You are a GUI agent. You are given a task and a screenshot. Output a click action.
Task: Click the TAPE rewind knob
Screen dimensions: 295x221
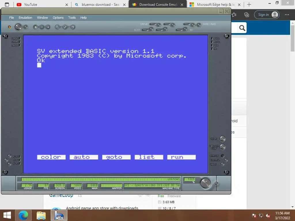(199, 25)
